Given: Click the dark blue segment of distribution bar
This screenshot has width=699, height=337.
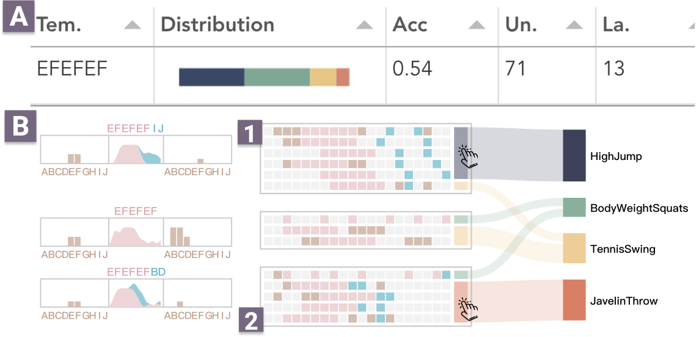Looking at the screenshot, I should 212,77.
